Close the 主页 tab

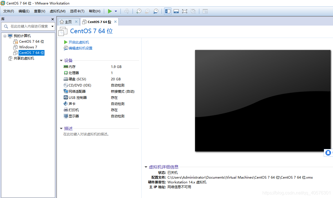pyautogui.click(x=76, y=22)
